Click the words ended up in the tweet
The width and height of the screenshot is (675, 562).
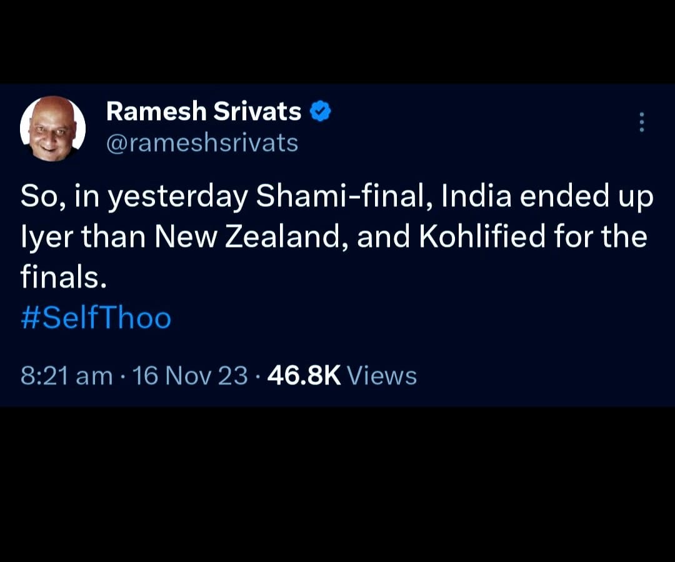(587, 197)
